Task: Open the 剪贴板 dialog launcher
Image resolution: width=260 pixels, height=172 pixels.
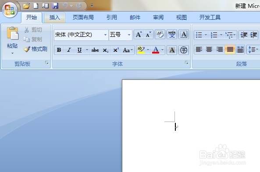Action: (x=47, y=63)
